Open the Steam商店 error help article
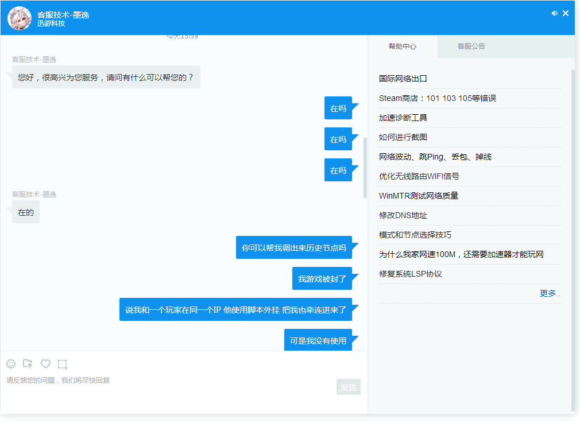The image size is (580, 431). coord(437,98)
